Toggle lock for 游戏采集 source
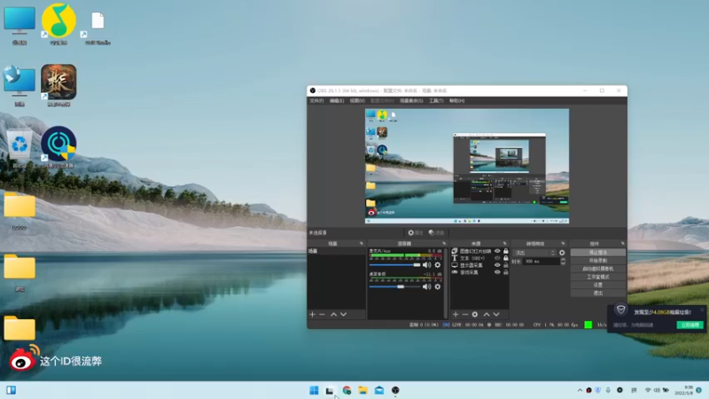 (x=505, y=272)
